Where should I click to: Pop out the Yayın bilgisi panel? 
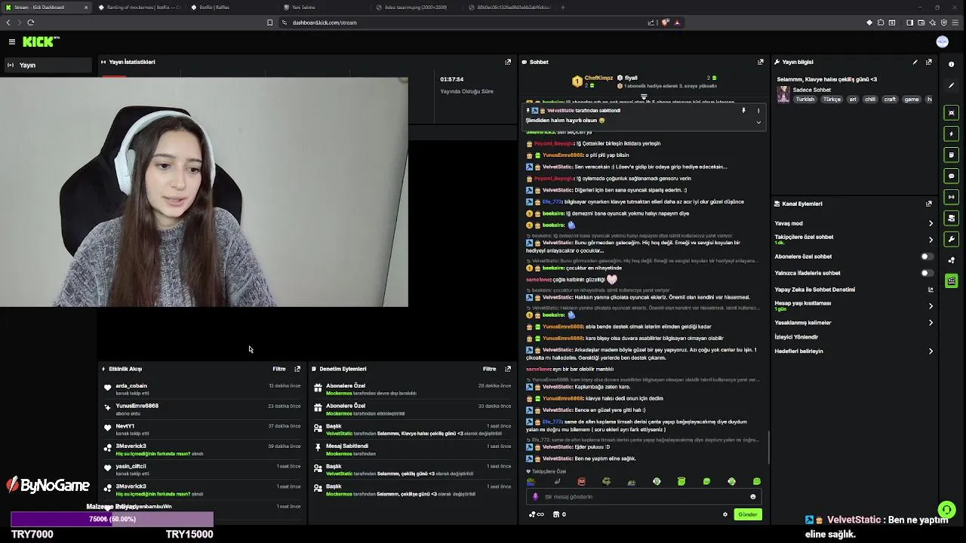point(929,62)
